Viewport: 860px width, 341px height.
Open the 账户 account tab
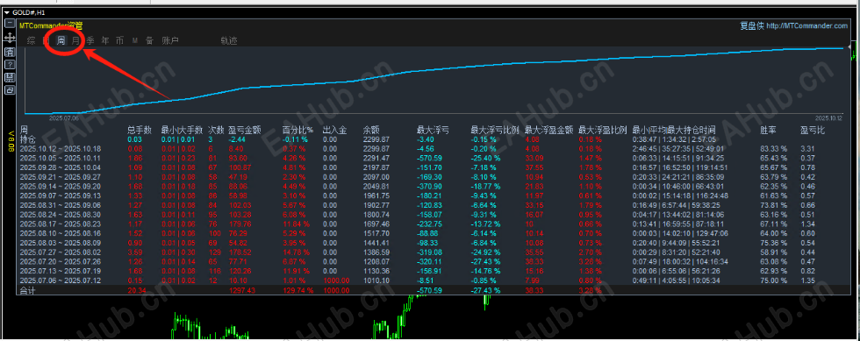click(x=170, y=40)
